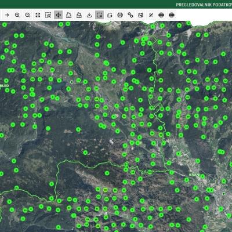Click the forward arrow navigation icon
Viewport: 232px width, 232px height.
tap(7, 15)
